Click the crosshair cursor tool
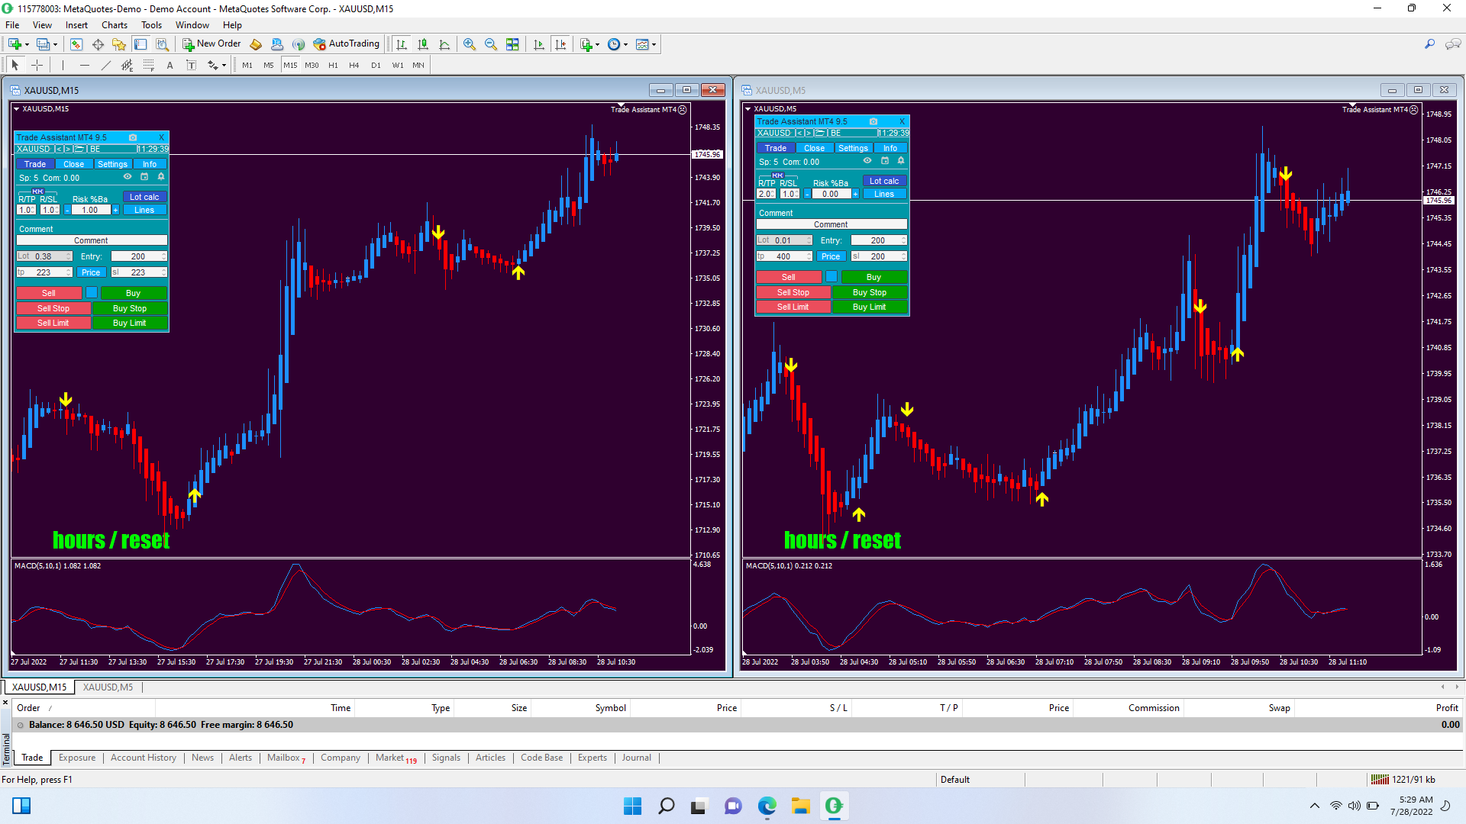This screenshot has height=824, width=1466. coord(37,65)
